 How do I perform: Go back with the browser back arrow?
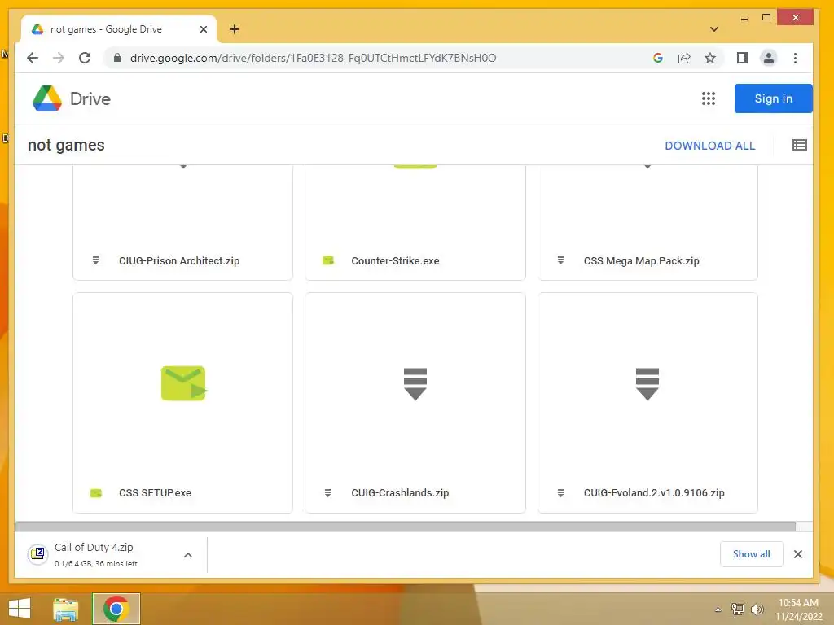(33, 58)
